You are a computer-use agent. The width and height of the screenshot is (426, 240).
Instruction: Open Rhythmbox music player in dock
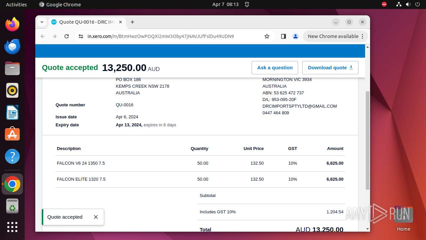tap(12, 90)
